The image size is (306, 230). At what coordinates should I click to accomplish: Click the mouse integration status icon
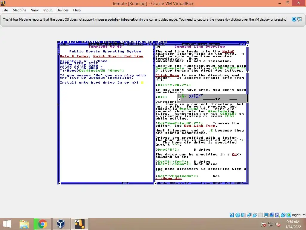click(x=283, y=215)
